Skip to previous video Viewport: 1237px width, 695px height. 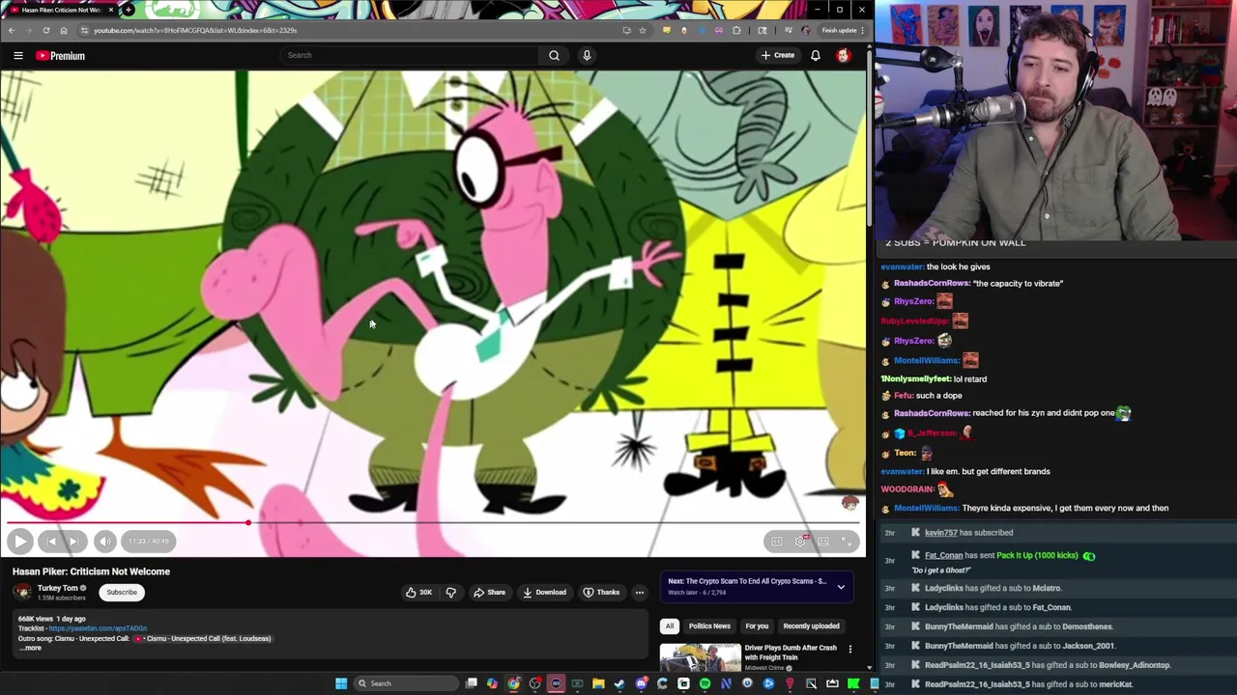click(x=52, y=542)
